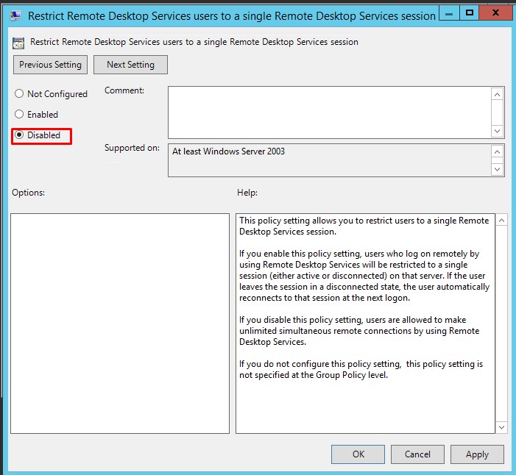Select the Not Configured radio button
The width and height of the screenshot is (516, 475).
19,94
